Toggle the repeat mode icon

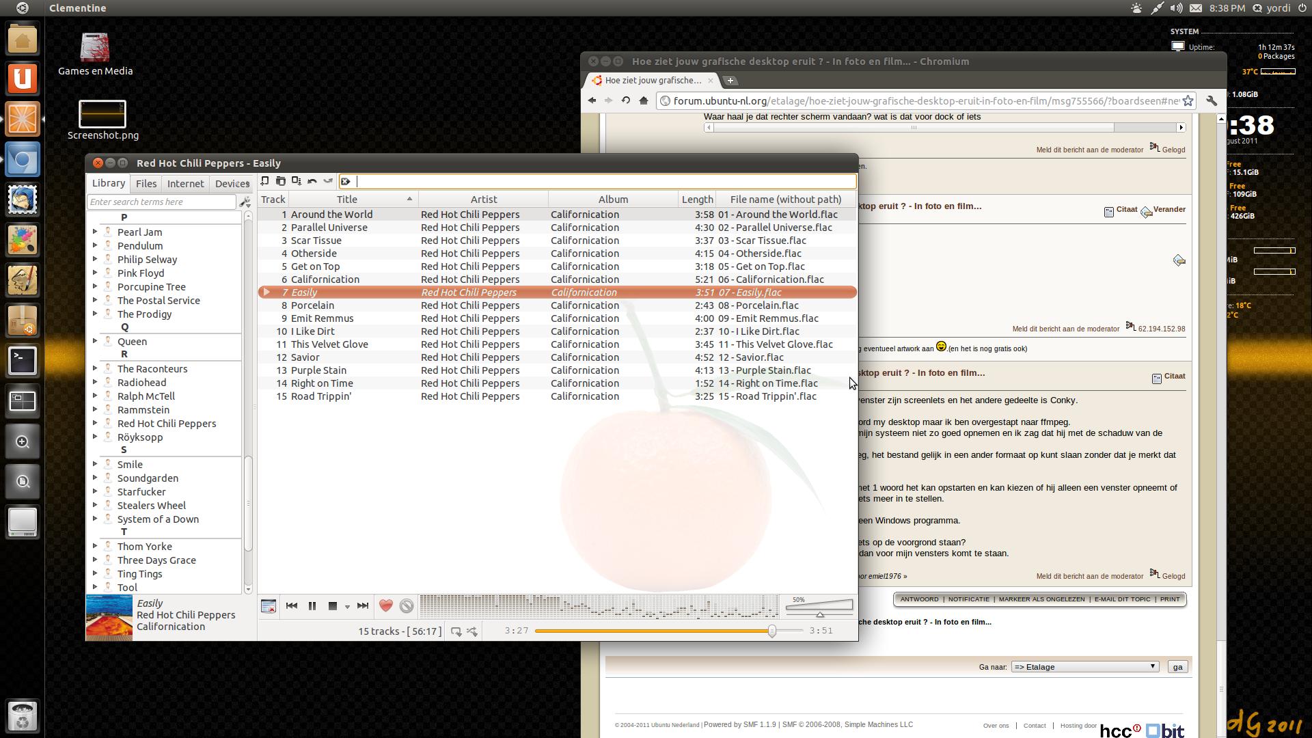coord(456,631)
